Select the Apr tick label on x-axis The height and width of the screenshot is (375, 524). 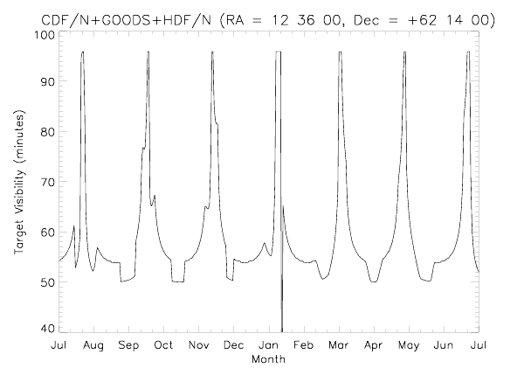pyautogui.click(x=373, y=346)
